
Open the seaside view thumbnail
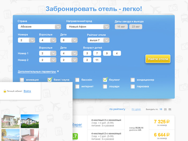pos(11,135)
